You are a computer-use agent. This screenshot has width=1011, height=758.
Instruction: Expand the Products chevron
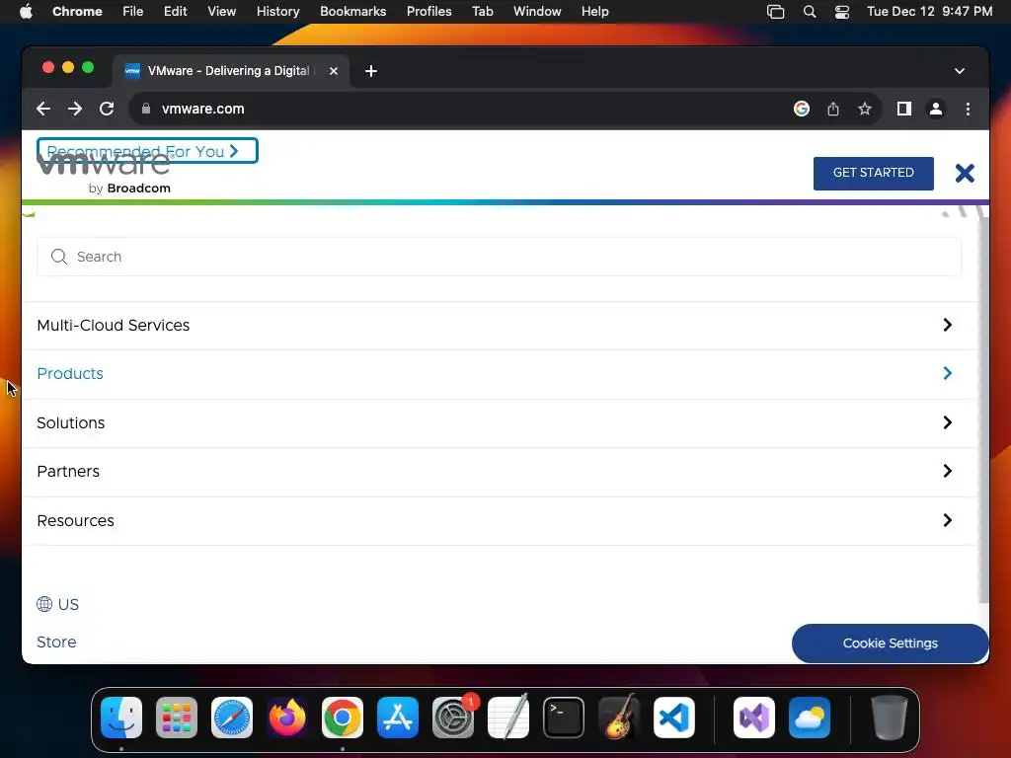(x=947, y=373)
